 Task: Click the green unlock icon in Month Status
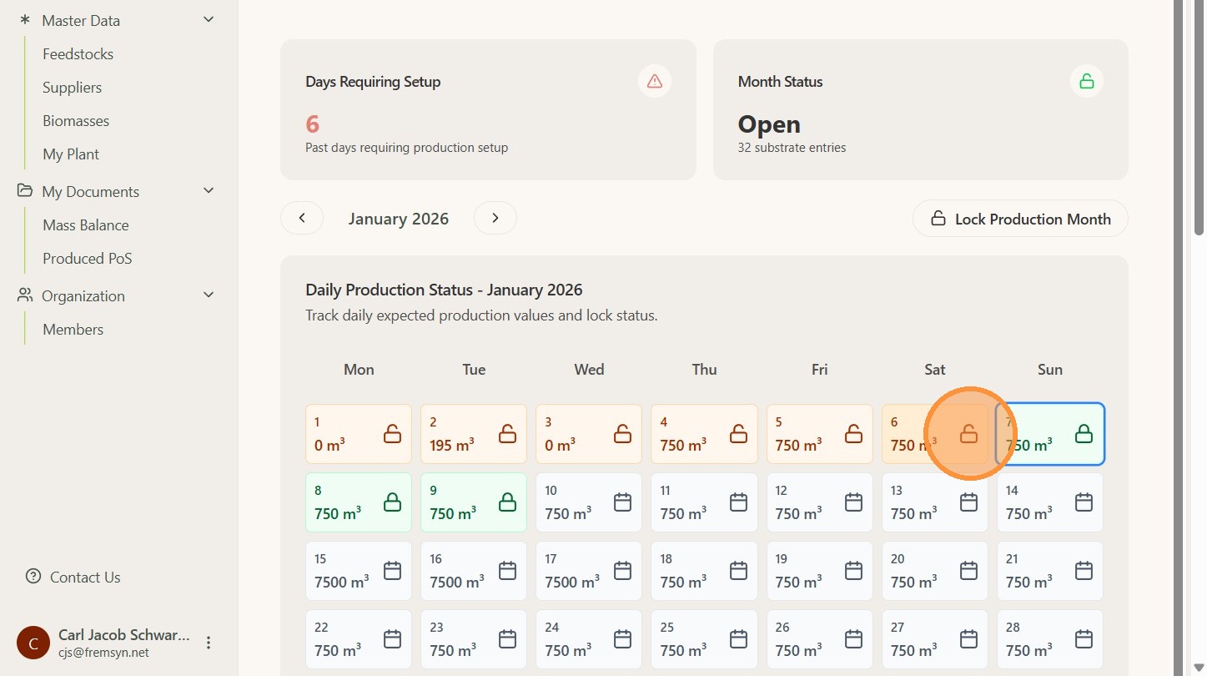coord(1086,82)
